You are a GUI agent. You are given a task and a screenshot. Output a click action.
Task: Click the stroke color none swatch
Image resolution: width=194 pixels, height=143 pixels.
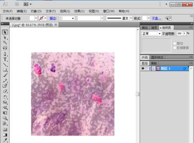click(41, 18)
